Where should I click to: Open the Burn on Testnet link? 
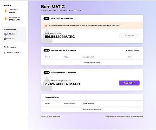[x=13, y=52]
